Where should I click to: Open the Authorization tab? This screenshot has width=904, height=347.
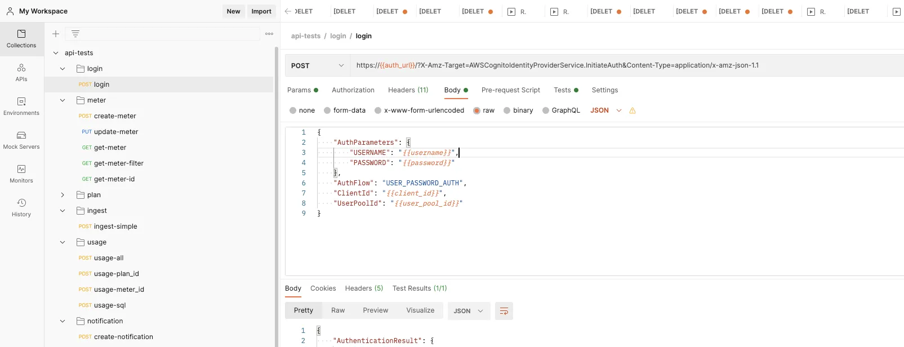click(x=353, y=90)
